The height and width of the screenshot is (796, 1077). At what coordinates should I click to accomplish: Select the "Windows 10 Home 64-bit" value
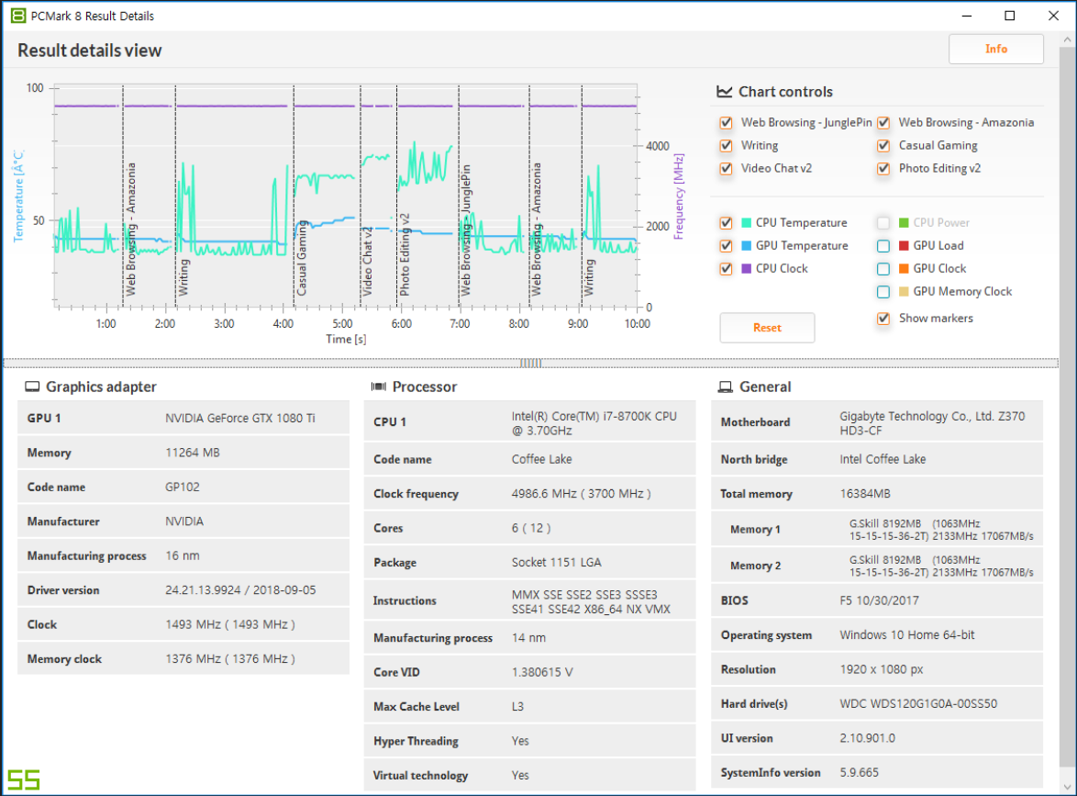tap(906, 634)
